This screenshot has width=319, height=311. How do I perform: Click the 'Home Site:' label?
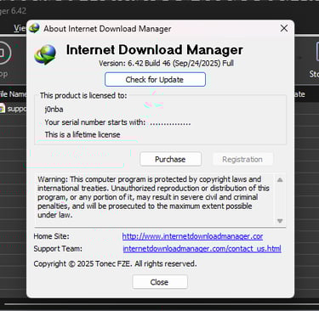click(x=51, y=236)
